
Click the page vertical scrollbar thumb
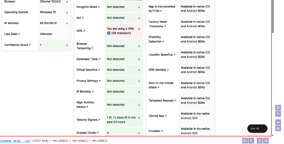(x=273, y=16)
